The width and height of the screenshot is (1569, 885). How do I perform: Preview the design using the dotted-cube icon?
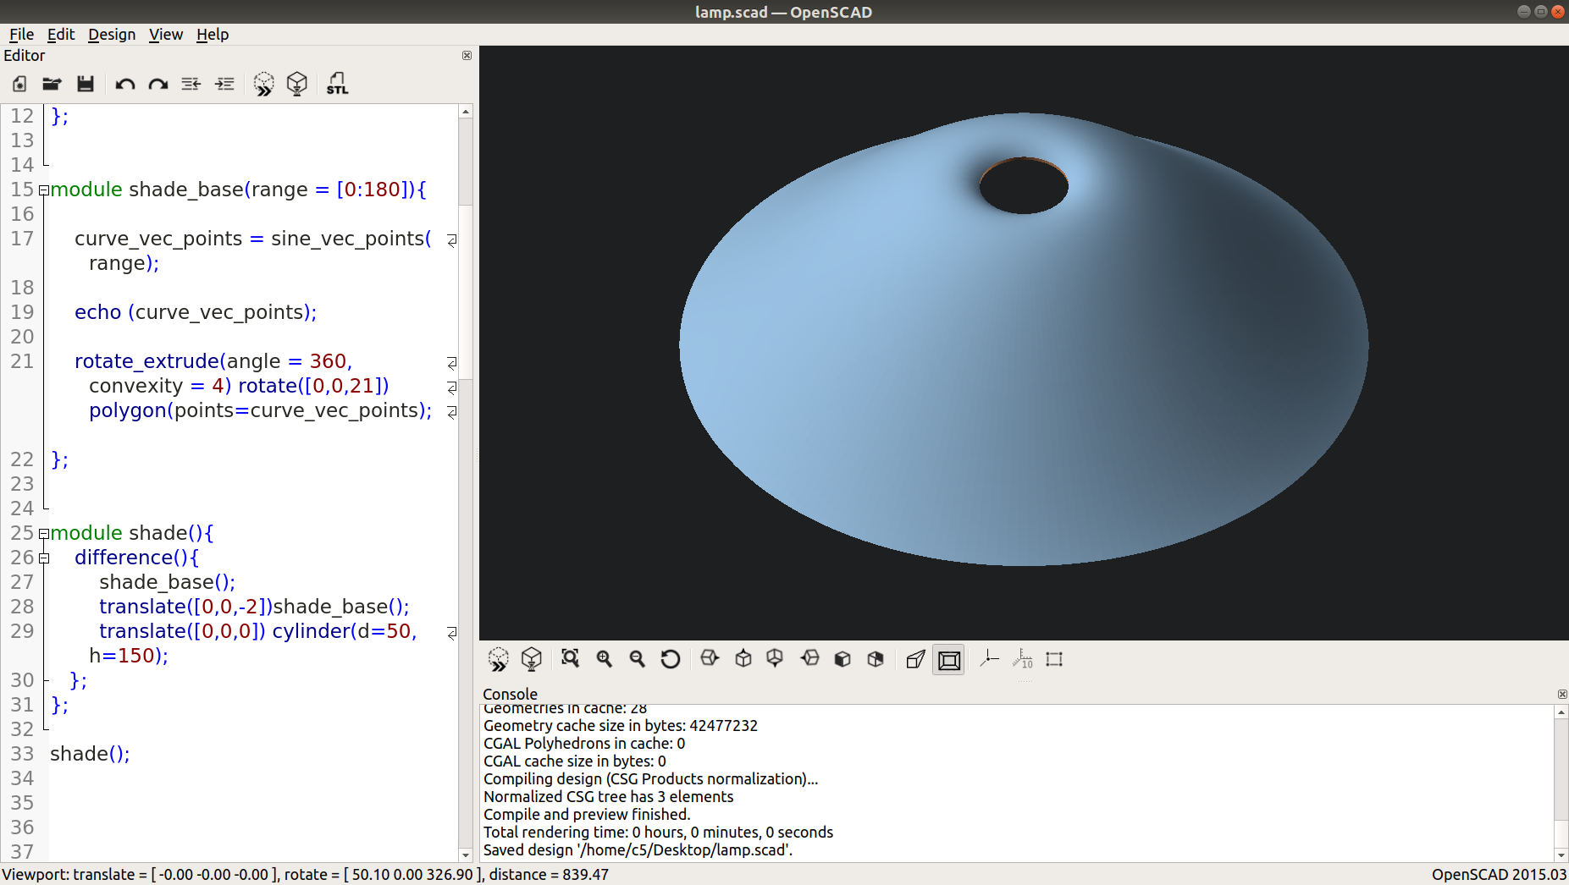click(264, 84)
